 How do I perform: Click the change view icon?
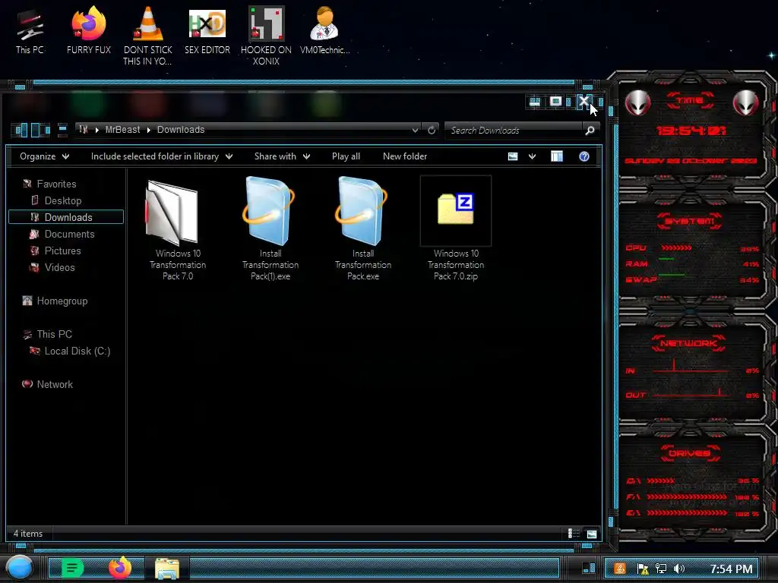pos(513,156)
